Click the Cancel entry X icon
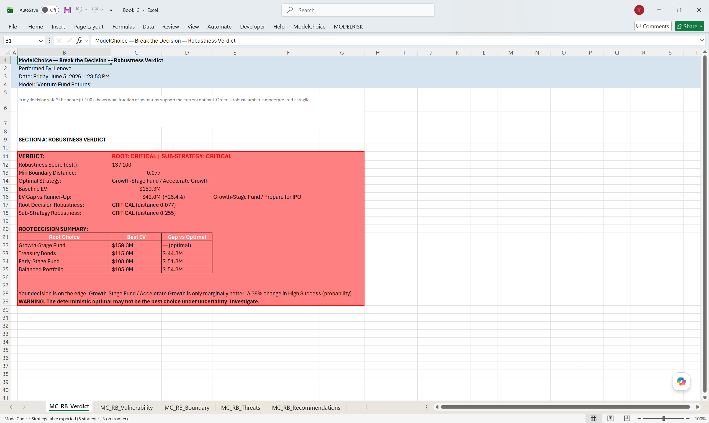Image resolution: width=709 pixels, height=423 pixels. (59, 40)
